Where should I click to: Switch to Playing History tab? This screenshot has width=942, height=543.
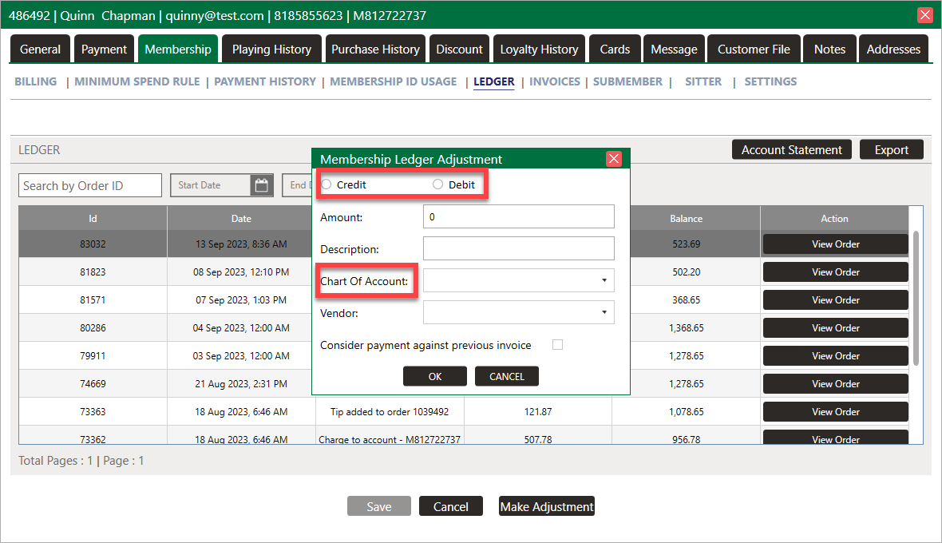(x=271, y=50)
